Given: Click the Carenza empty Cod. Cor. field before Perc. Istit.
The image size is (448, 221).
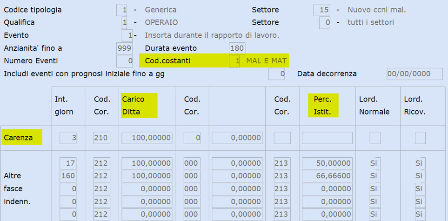Looking at the screenshot, I should pyautogui.click(x=282, y=138).
